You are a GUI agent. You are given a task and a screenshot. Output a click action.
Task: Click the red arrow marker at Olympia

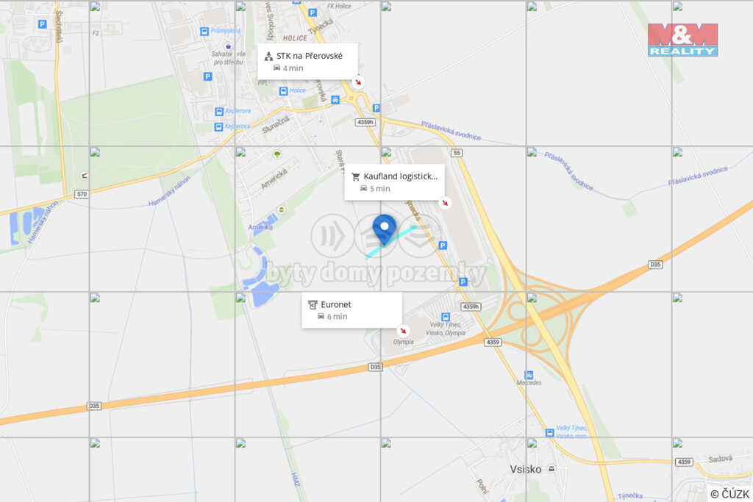403,331
